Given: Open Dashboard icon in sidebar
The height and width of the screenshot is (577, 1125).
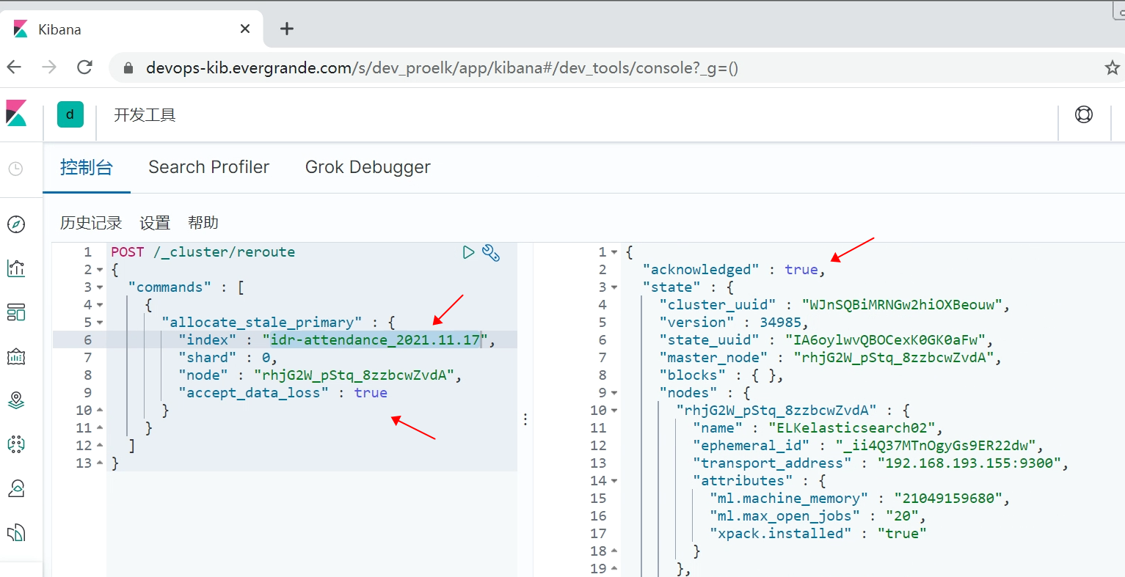Looking at the screenshot, I should (x=16, y=312).
